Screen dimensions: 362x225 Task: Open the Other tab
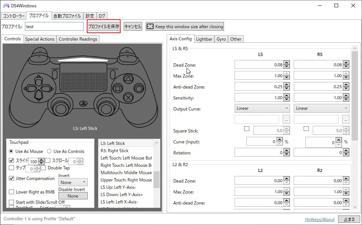tap(236, 39)
